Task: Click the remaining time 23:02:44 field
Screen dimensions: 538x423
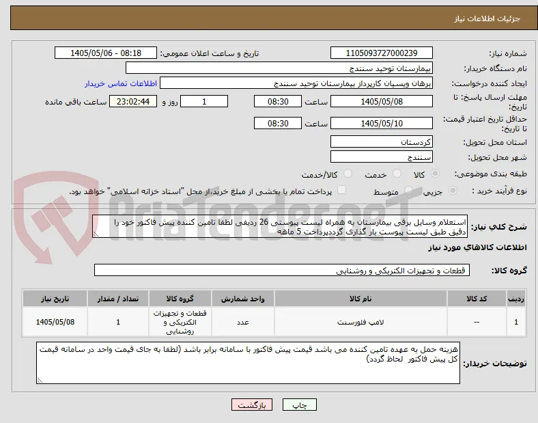Action: (133, 102)
